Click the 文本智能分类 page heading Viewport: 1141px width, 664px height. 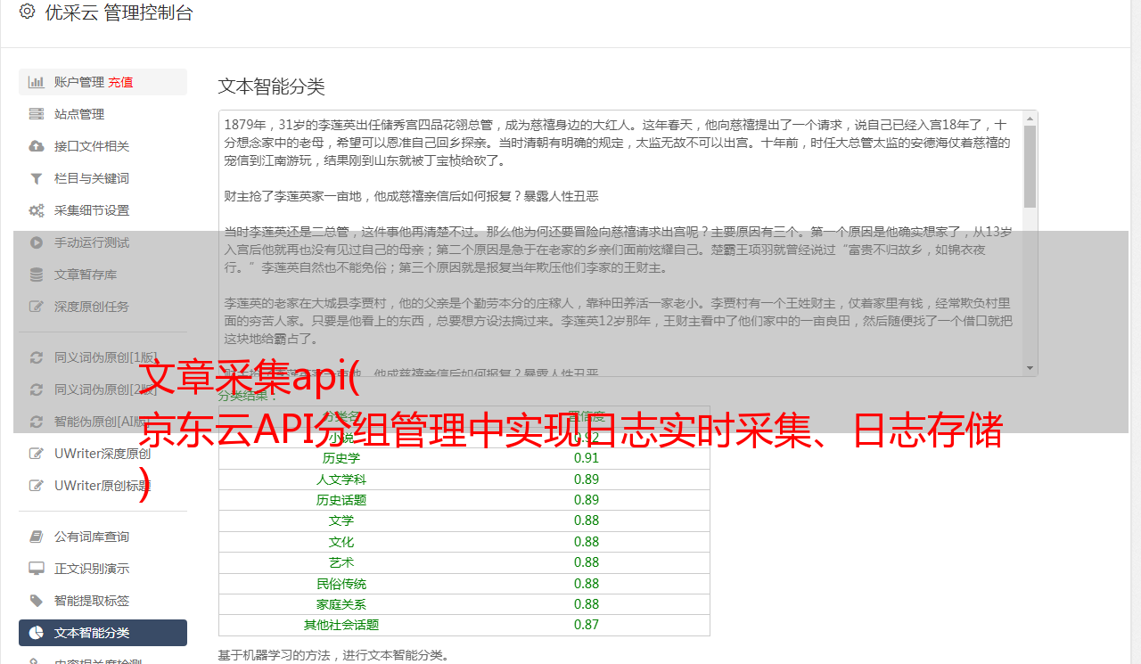(272, 86)
